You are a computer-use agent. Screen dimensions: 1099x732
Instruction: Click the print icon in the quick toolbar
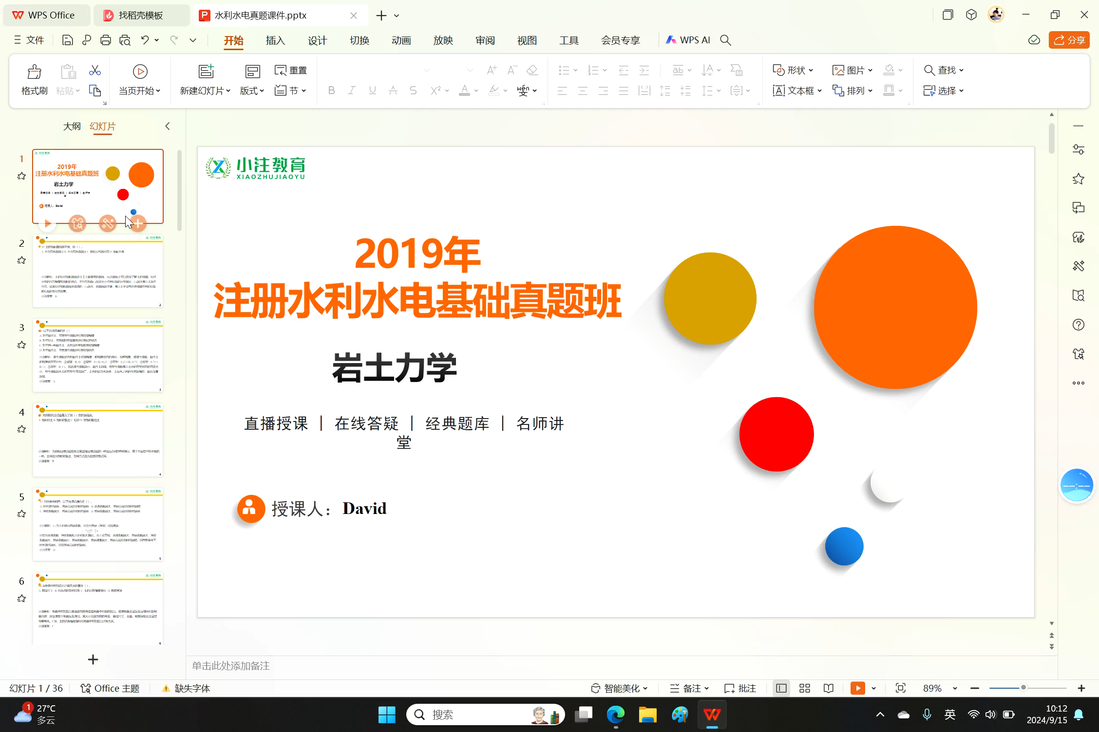pyautogui.click(x=106, y=40)
